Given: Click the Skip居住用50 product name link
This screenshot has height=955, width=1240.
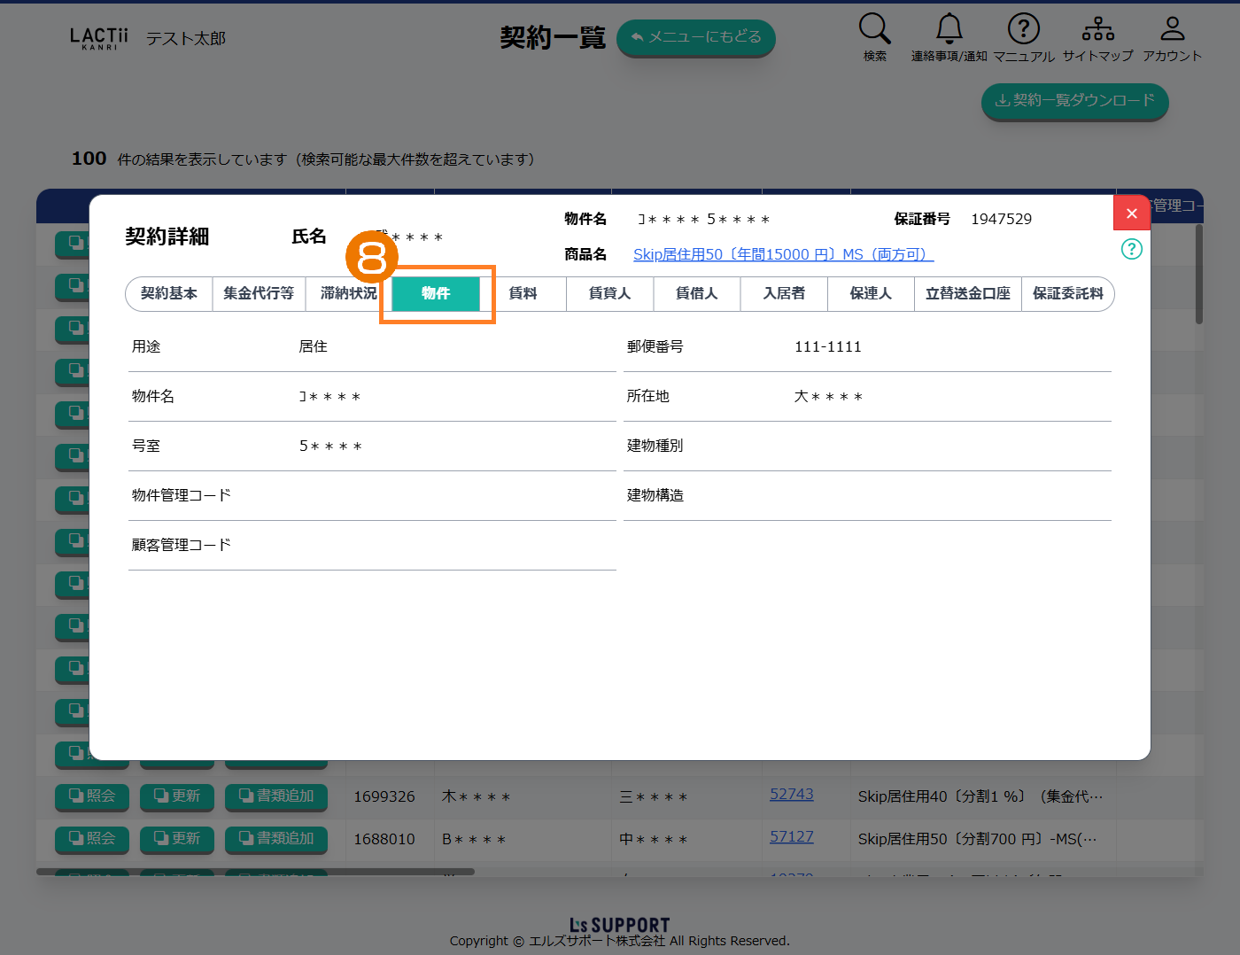Looking at the screenshot, I should [783, 254].
